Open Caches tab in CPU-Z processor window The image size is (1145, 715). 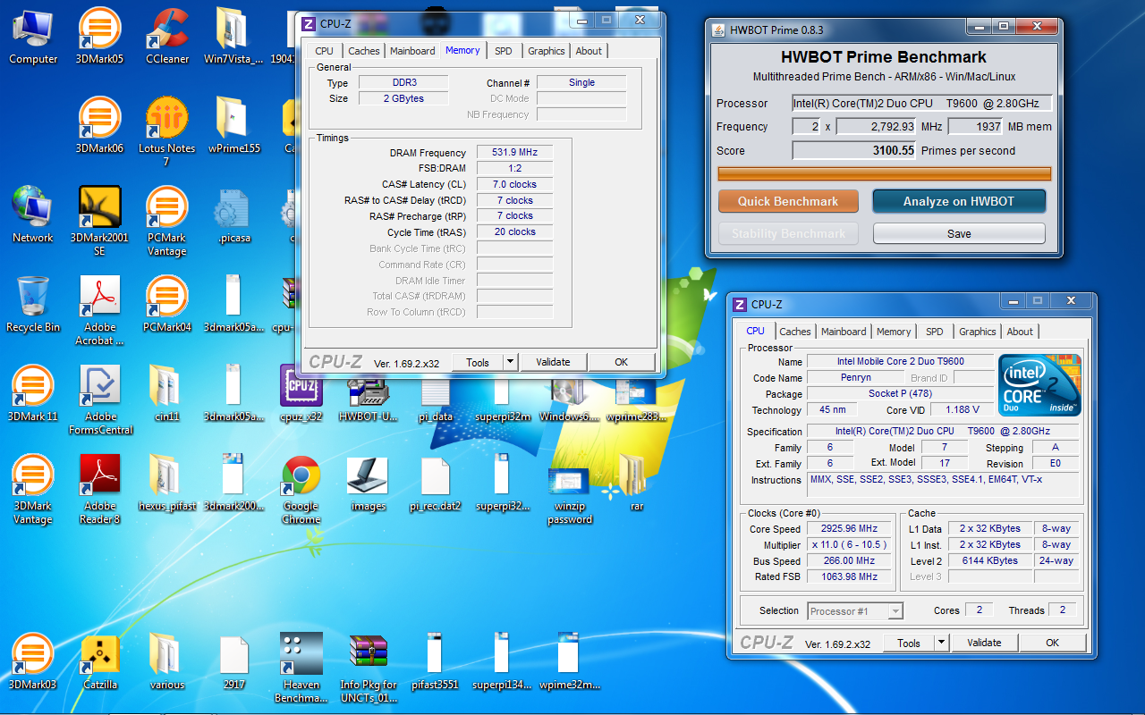794,332
